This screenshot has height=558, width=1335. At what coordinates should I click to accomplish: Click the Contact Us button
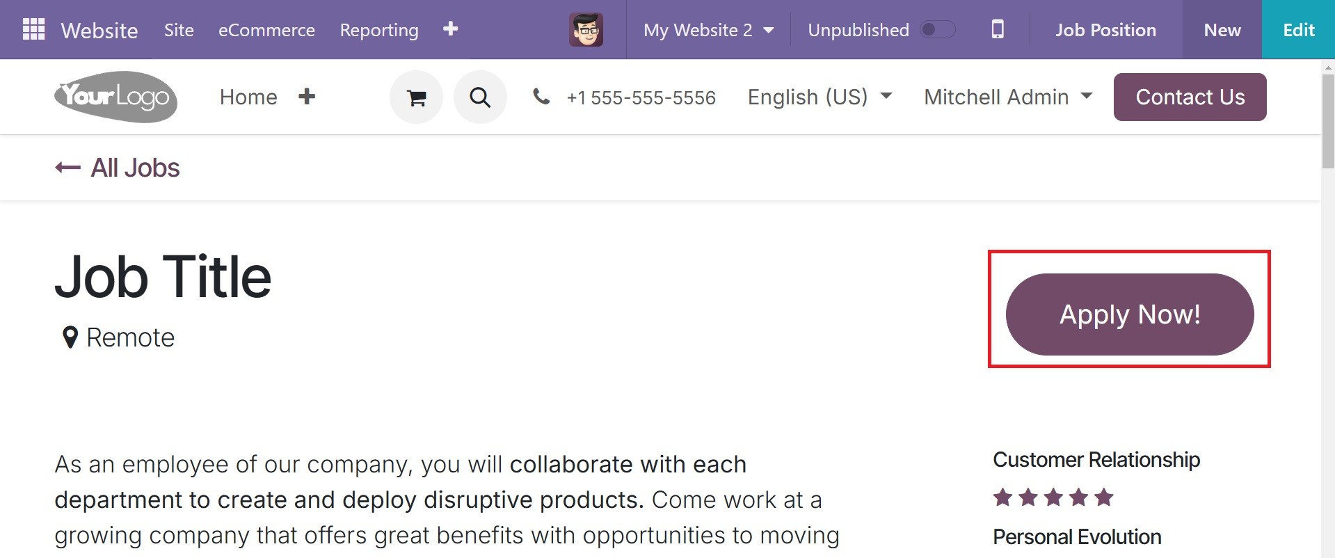[1190, 97]
